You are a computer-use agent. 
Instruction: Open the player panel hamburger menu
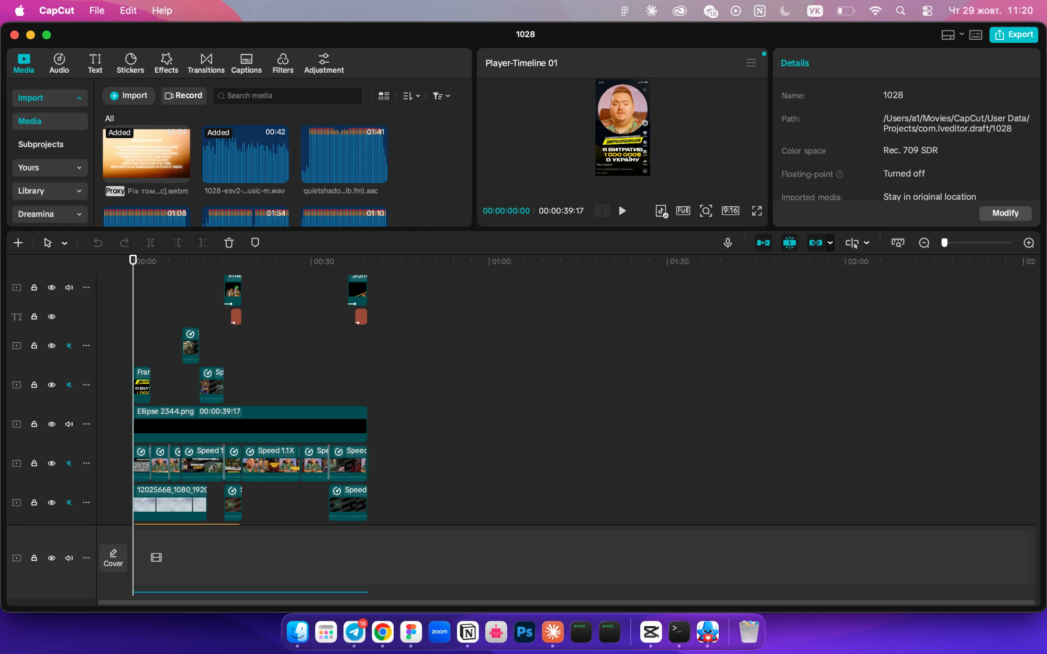click(751, 63)
